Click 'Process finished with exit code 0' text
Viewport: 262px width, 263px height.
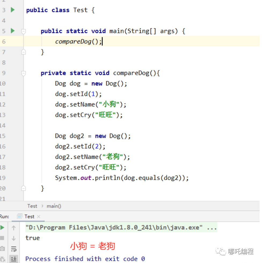coord(85,259)
